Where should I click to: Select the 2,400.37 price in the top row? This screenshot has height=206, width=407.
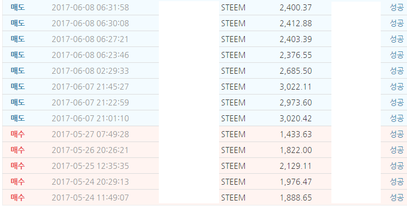[x=296, y=8]
